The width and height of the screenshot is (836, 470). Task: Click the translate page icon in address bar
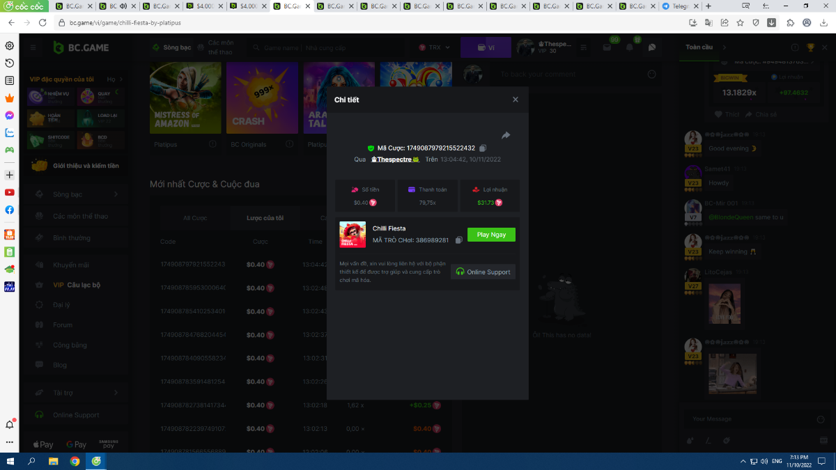tap(709, 22)
